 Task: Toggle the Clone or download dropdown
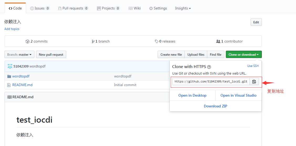[244, 55]
